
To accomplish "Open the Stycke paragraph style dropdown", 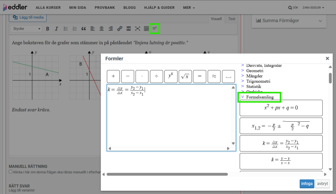I will point(26,29).
